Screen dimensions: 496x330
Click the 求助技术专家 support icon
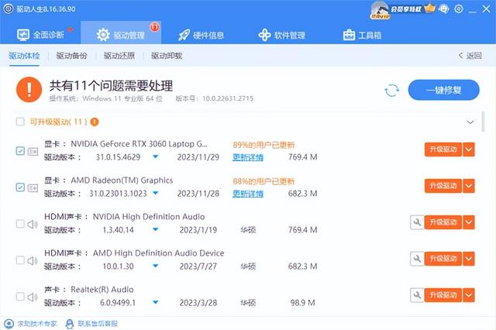coord(9,324)
